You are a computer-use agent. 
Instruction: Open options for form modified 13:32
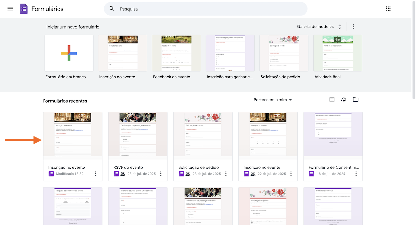click(x=96, y=174)
